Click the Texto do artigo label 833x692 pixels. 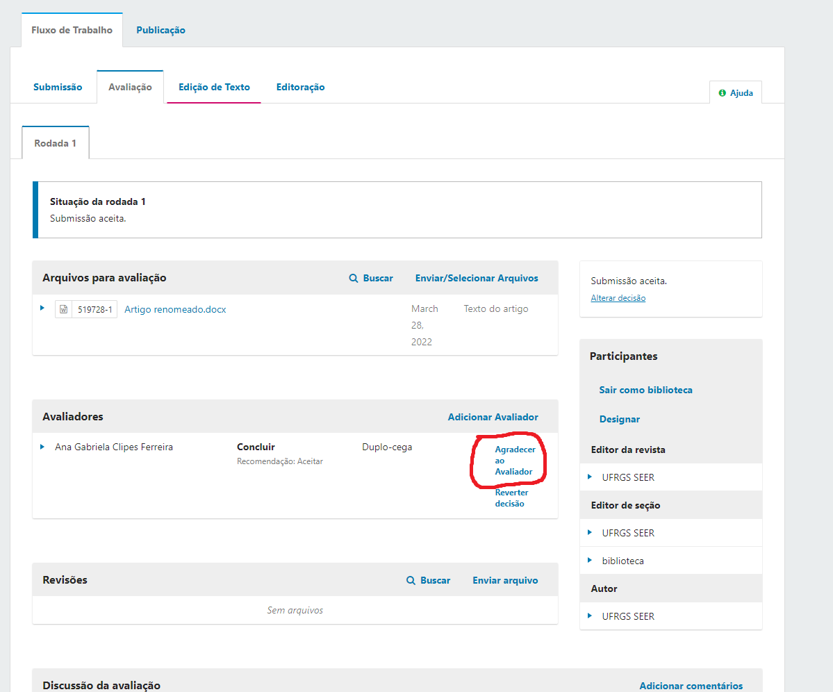[495, 308]
